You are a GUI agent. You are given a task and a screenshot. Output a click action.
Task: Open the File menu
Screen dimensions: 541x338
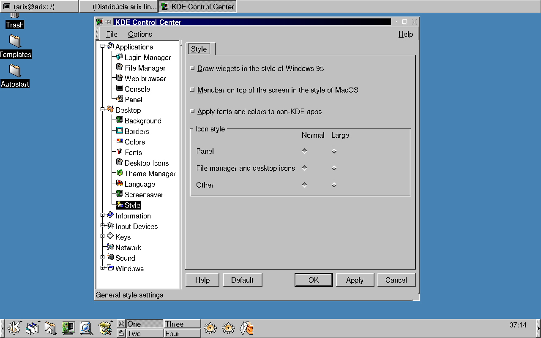pos(112,34)
